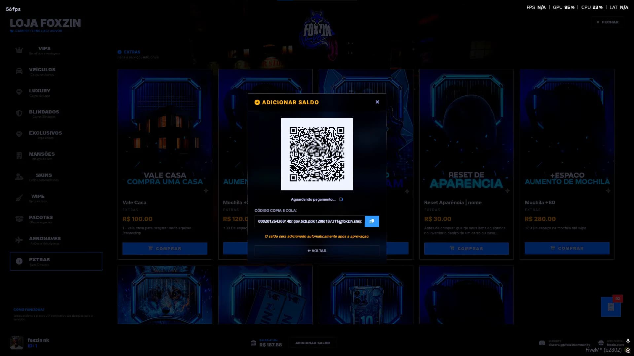The image size is (634, 356).
Task: Click the +Espaço Aumento de Mochila image
Action: pos(567,132)
